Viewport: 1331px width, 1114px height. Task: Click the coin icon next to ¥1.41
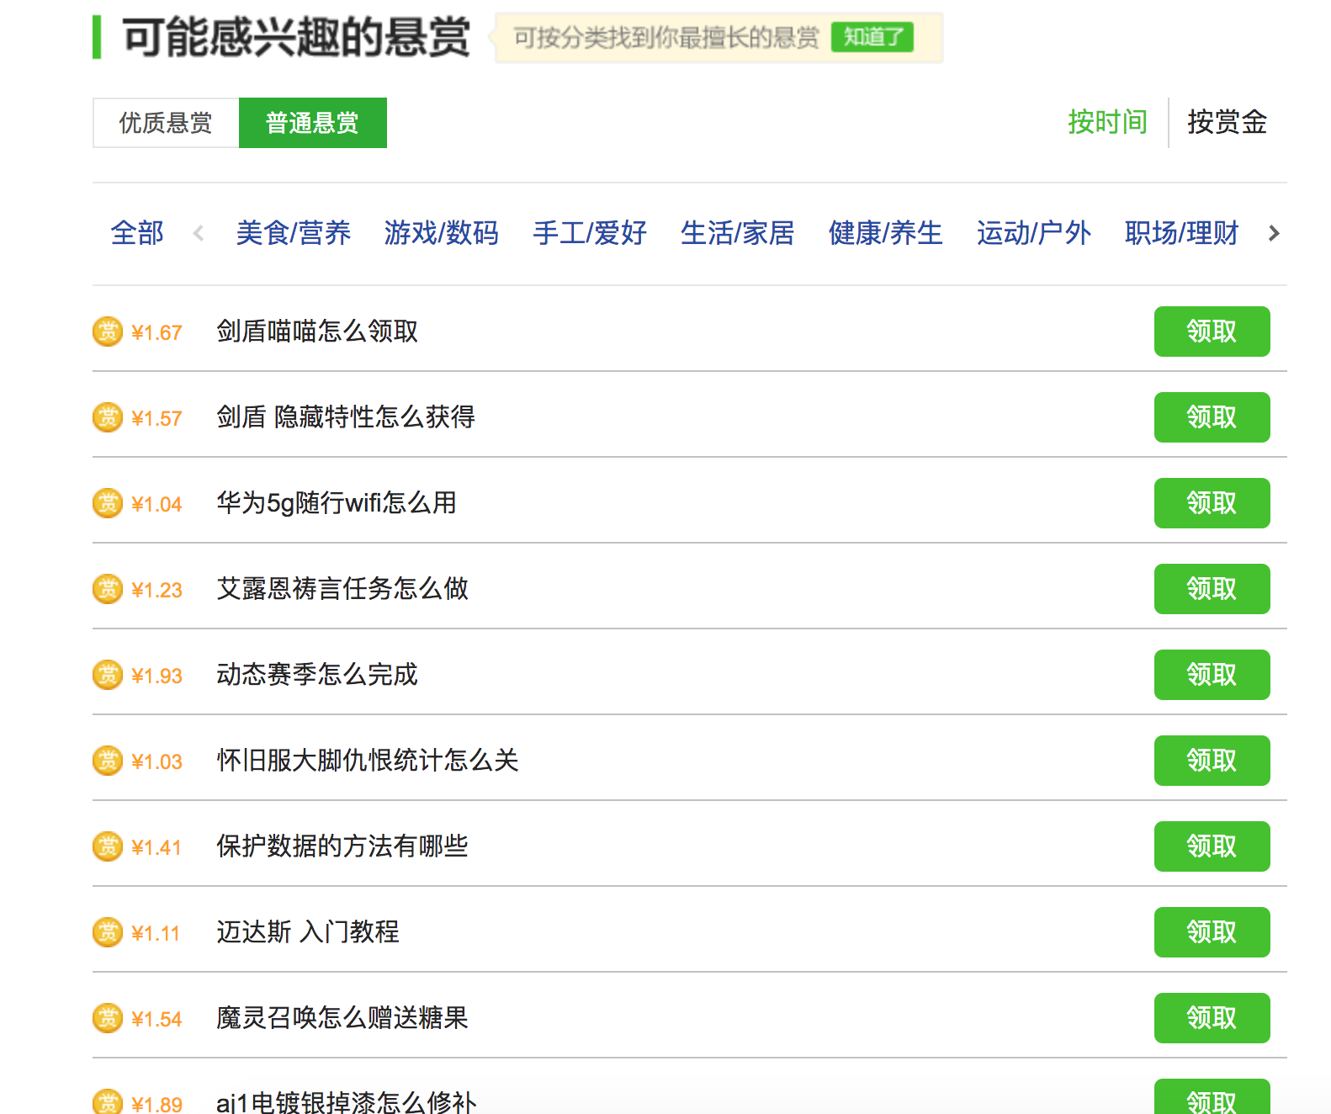108,846
